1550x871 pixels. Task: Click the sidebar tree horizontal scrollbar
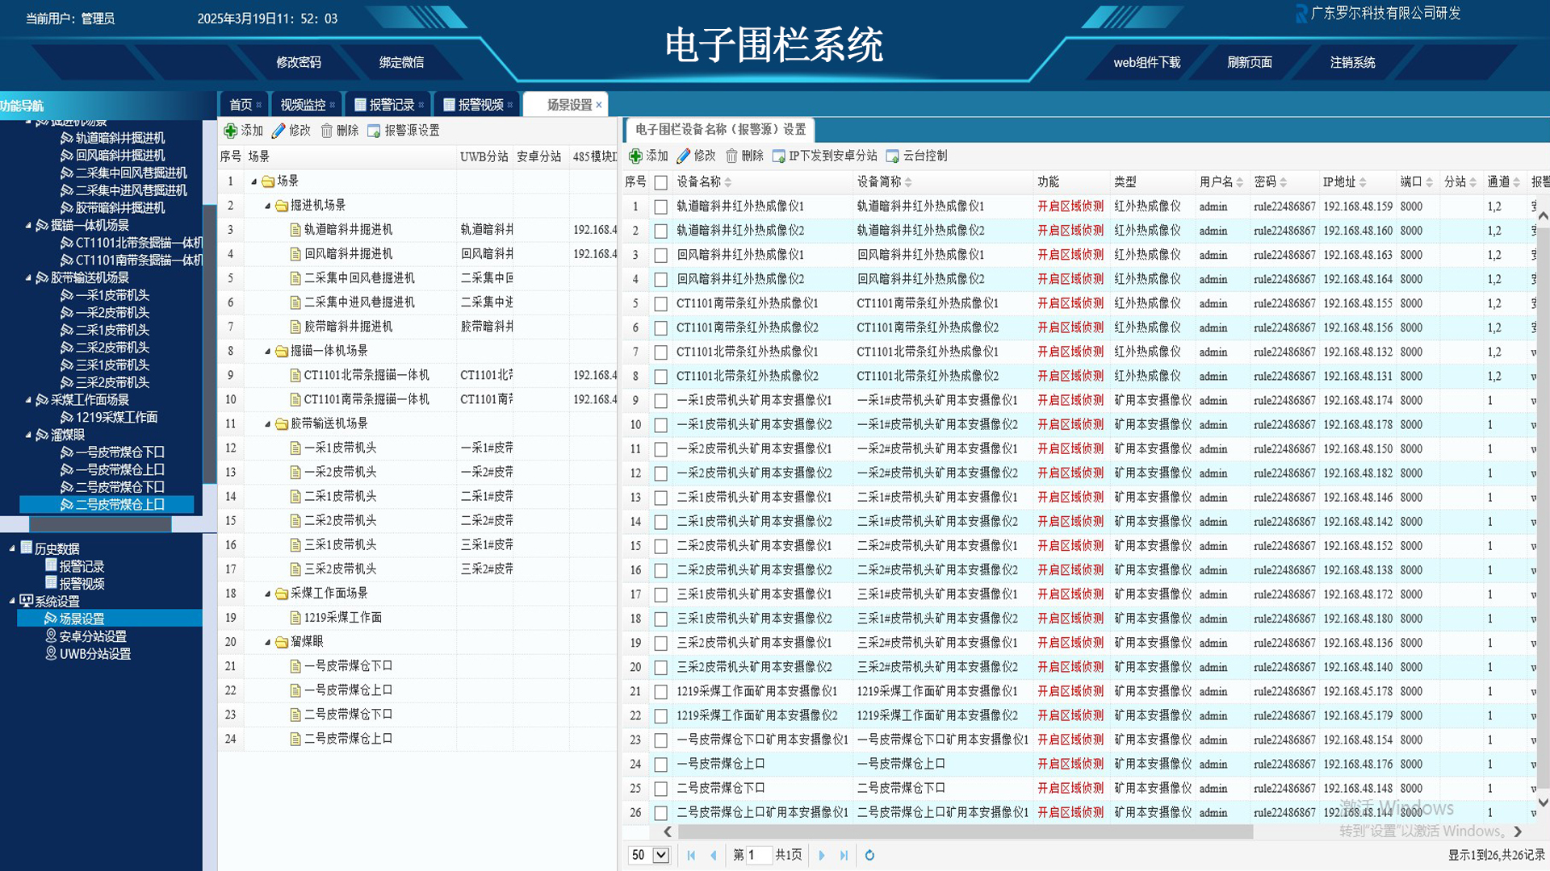[100, 524]
